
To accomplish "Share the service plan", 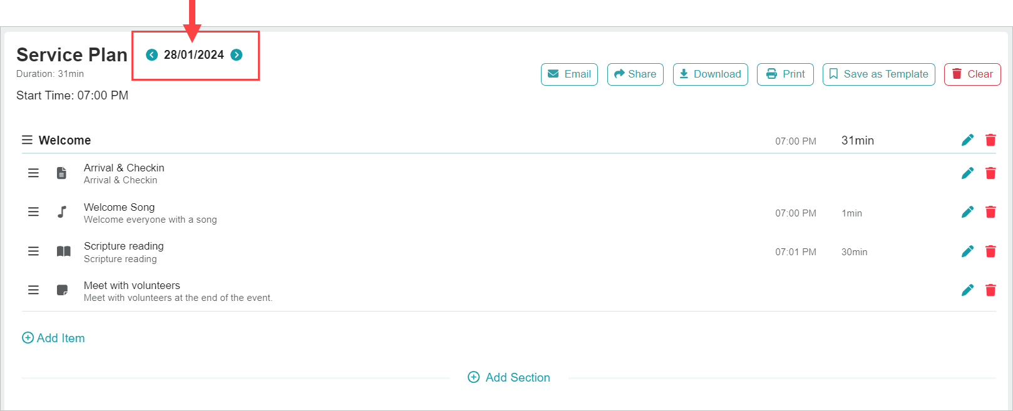I will point(635,74).
